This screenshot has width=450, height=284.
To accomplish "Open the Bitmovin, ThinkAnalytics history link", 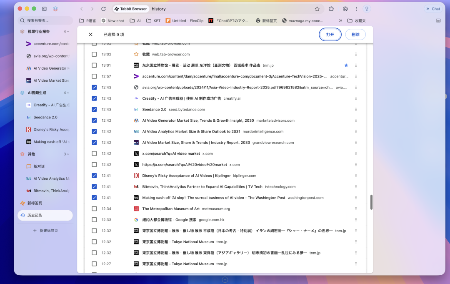I will pyautogui.click(x=202, y=187).
